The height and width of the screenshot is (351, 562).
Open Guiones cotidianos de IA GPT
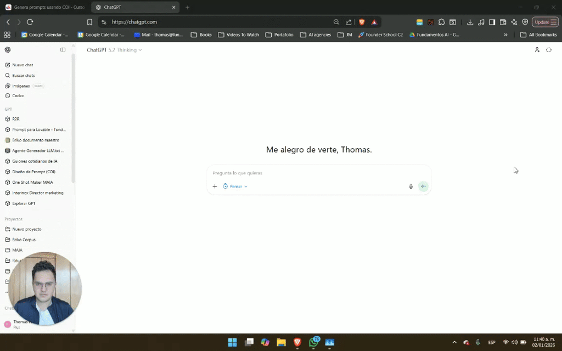(x=31, y=161)
